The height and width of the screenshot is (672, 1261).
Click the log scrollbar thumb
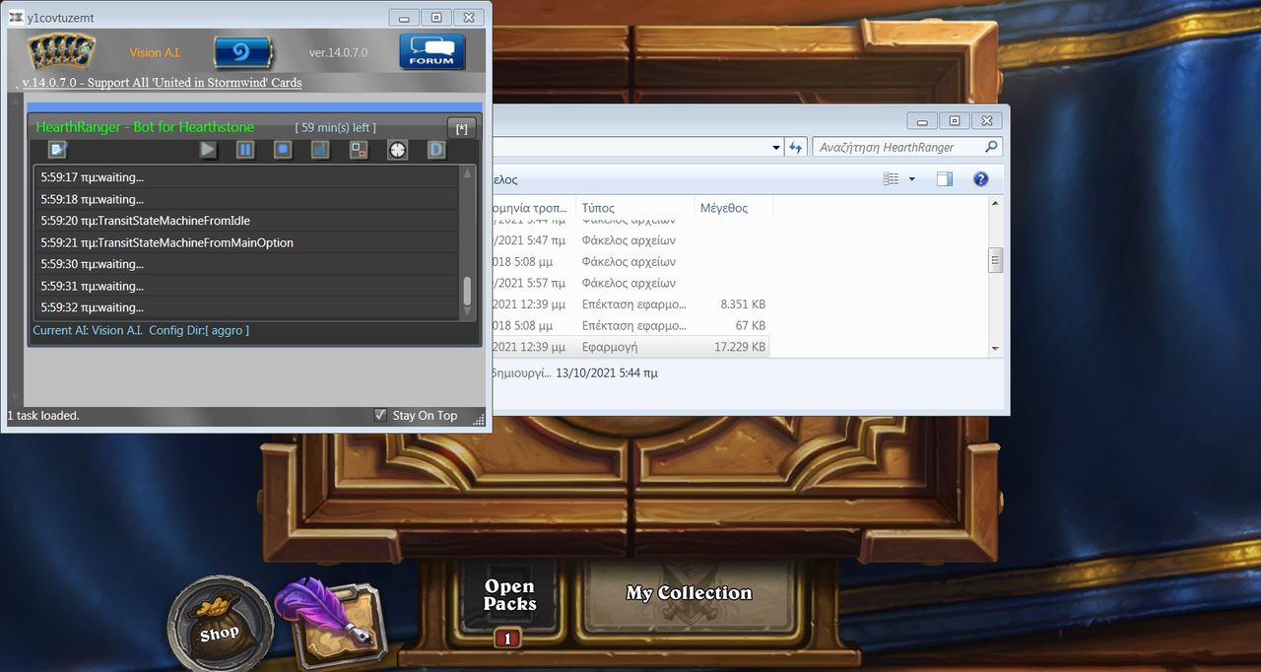(468, 290)
